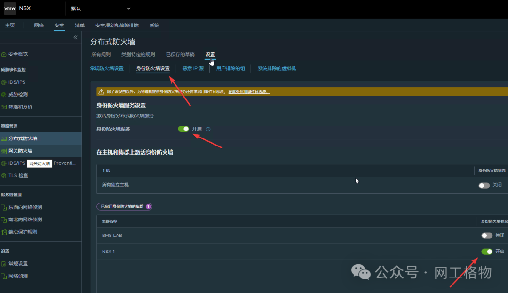The height and width of the screenshot is (293, 508).
Task: Click the 在此处启用事件日志源 link
Action: [249, 92]
